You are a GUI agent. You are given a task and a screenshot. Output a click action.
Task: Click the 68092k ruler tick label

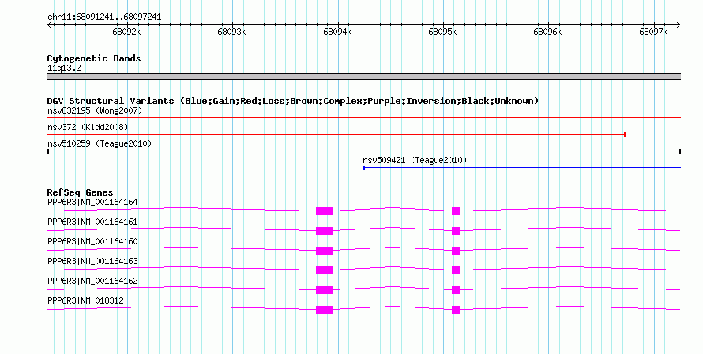[126, 32]
